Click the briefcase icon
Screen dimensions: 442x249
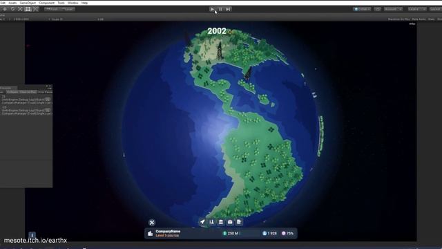point(230,222)
